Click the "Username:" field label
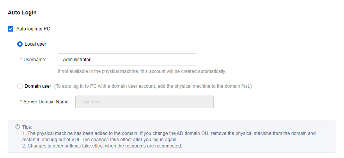344x158 pixels. click(x=35, y=60)
